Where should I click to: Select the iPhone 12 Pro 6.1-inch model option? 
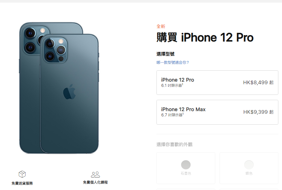pos(217,83)
